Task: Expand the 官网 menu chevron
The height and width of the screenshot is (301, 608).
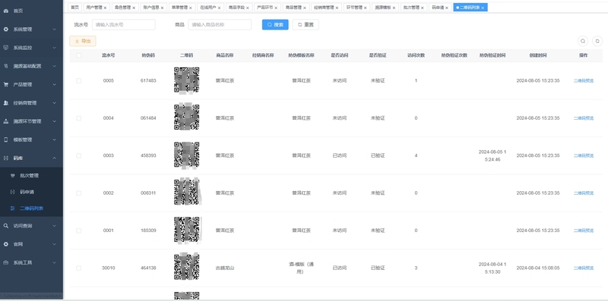Action: pos(54,244)
